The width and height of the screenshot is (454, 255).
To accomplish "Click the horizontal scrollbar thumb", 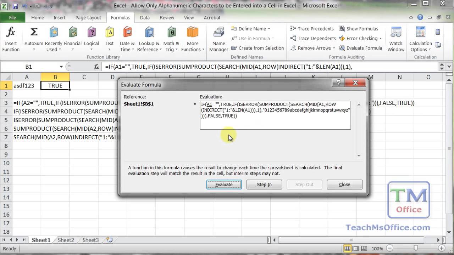I will point(351,240).
